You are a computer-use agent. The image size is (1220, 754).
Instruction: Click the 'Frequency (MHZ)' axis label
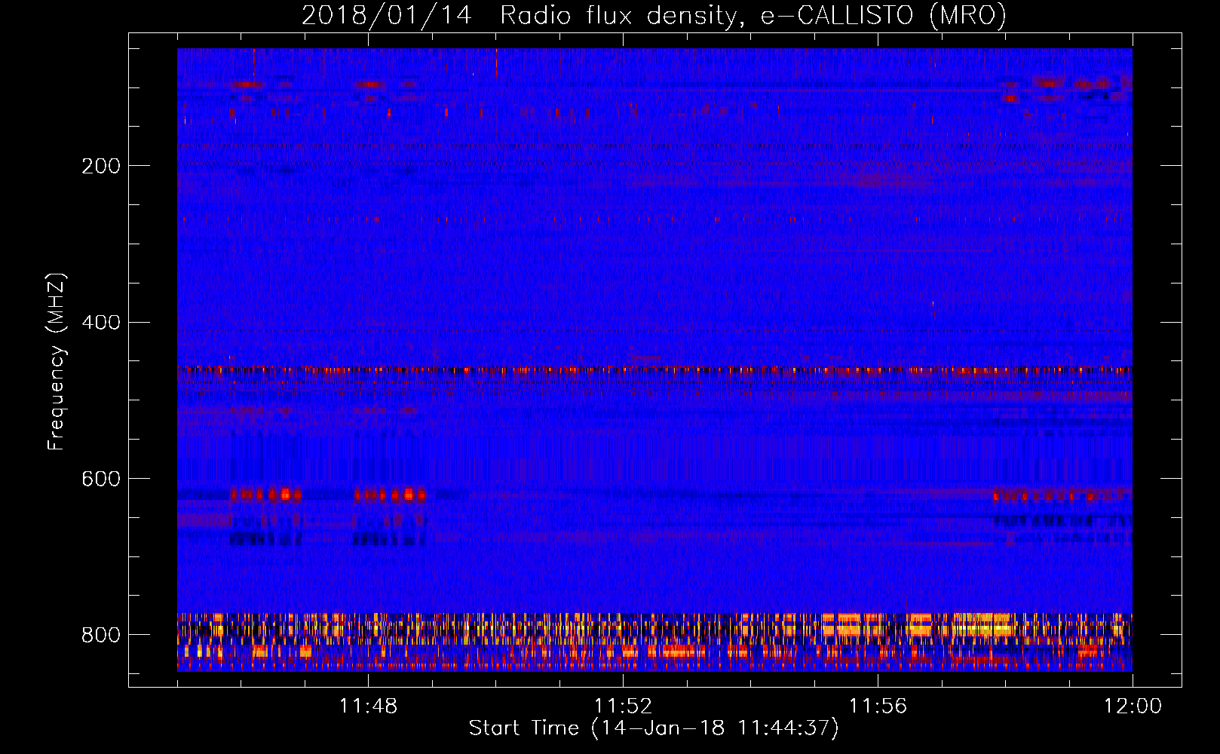pyautogui.click(x=57, y=362)
